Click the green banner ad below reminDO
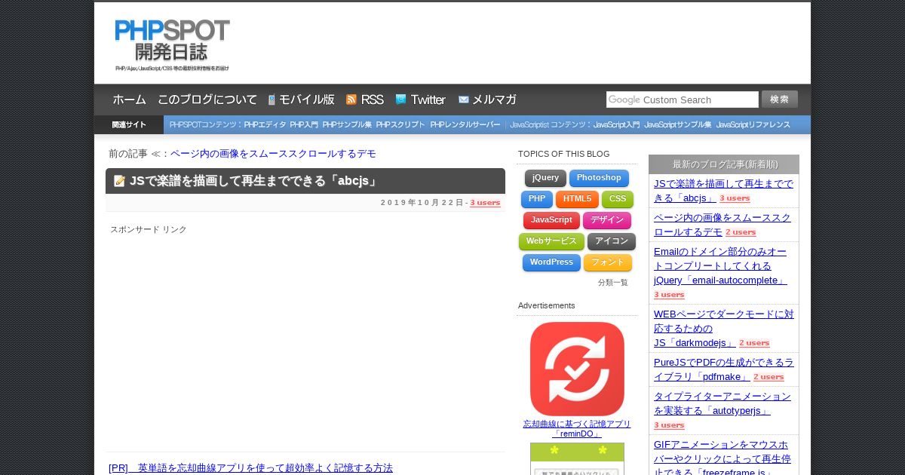The image size is (905, 475). [577, 458]
